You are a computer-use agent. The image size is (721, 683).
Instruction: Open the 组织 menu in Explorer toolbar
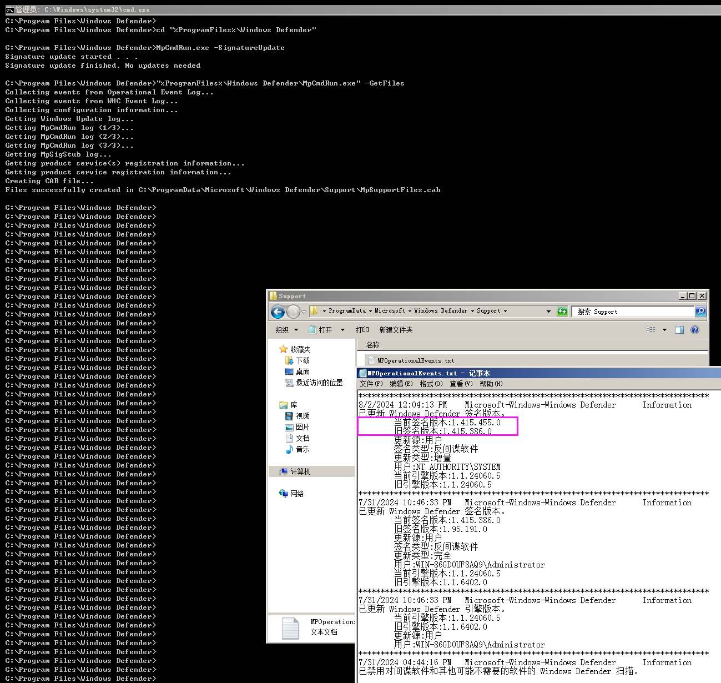(286, 330)
